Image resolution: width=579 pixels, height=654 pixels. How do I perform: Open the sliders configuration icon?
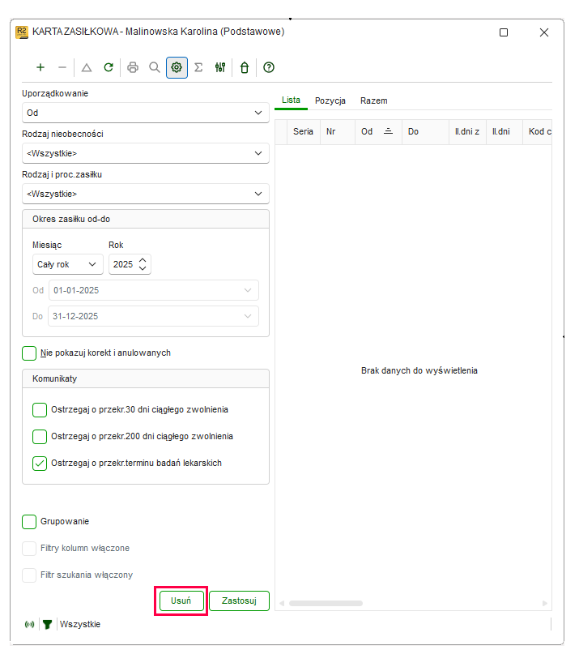pos(220,67)
